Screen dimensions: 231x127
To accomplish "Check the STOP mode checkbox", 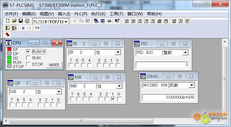I will (x=28, y=64).
